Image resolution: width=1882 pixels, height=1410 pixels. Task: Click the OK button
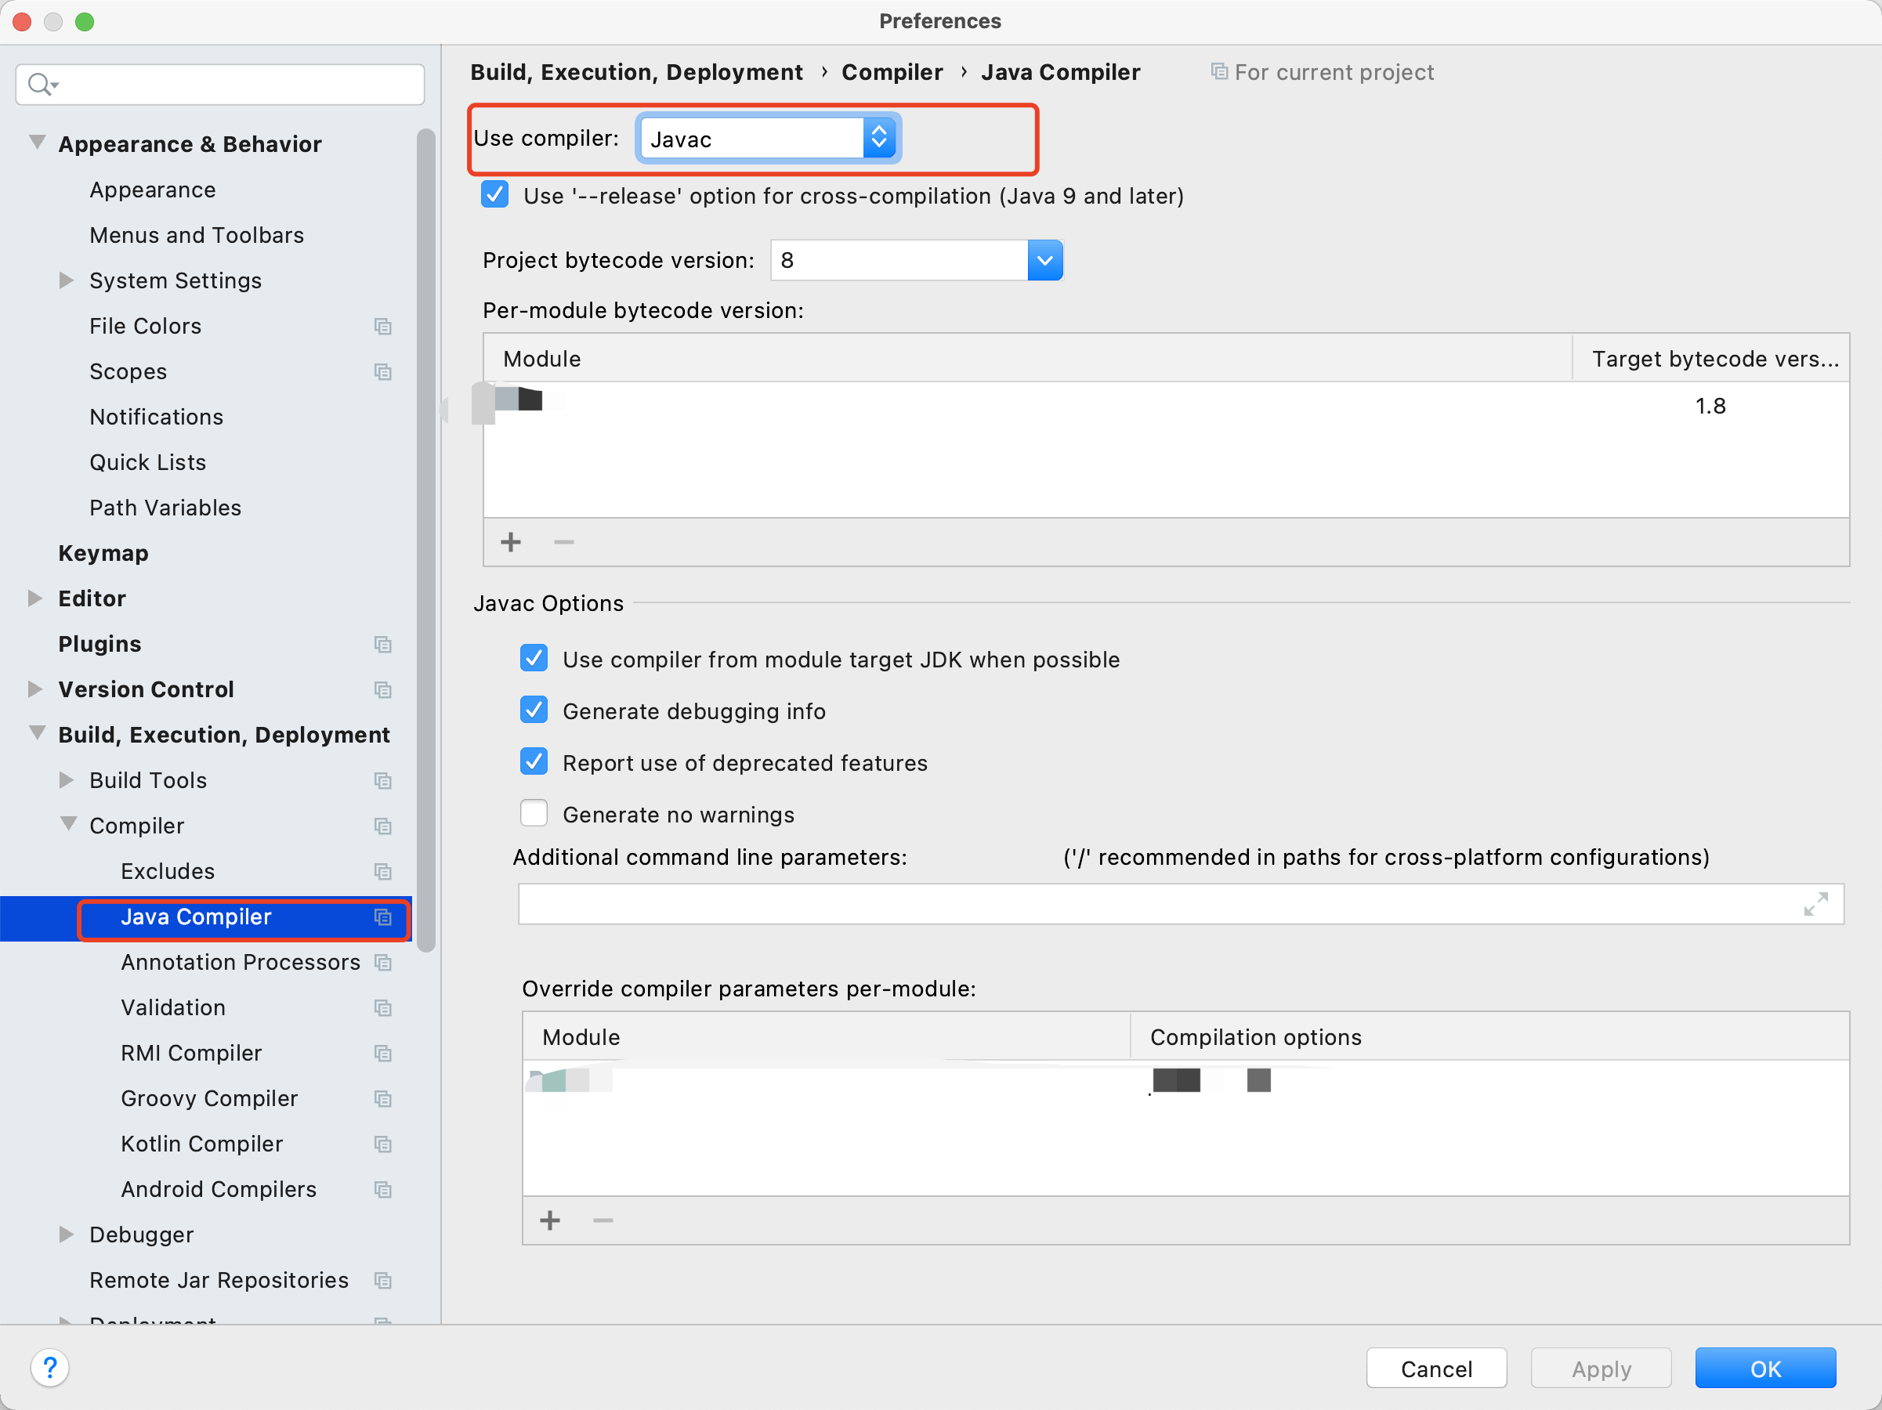(1765, 1368)
